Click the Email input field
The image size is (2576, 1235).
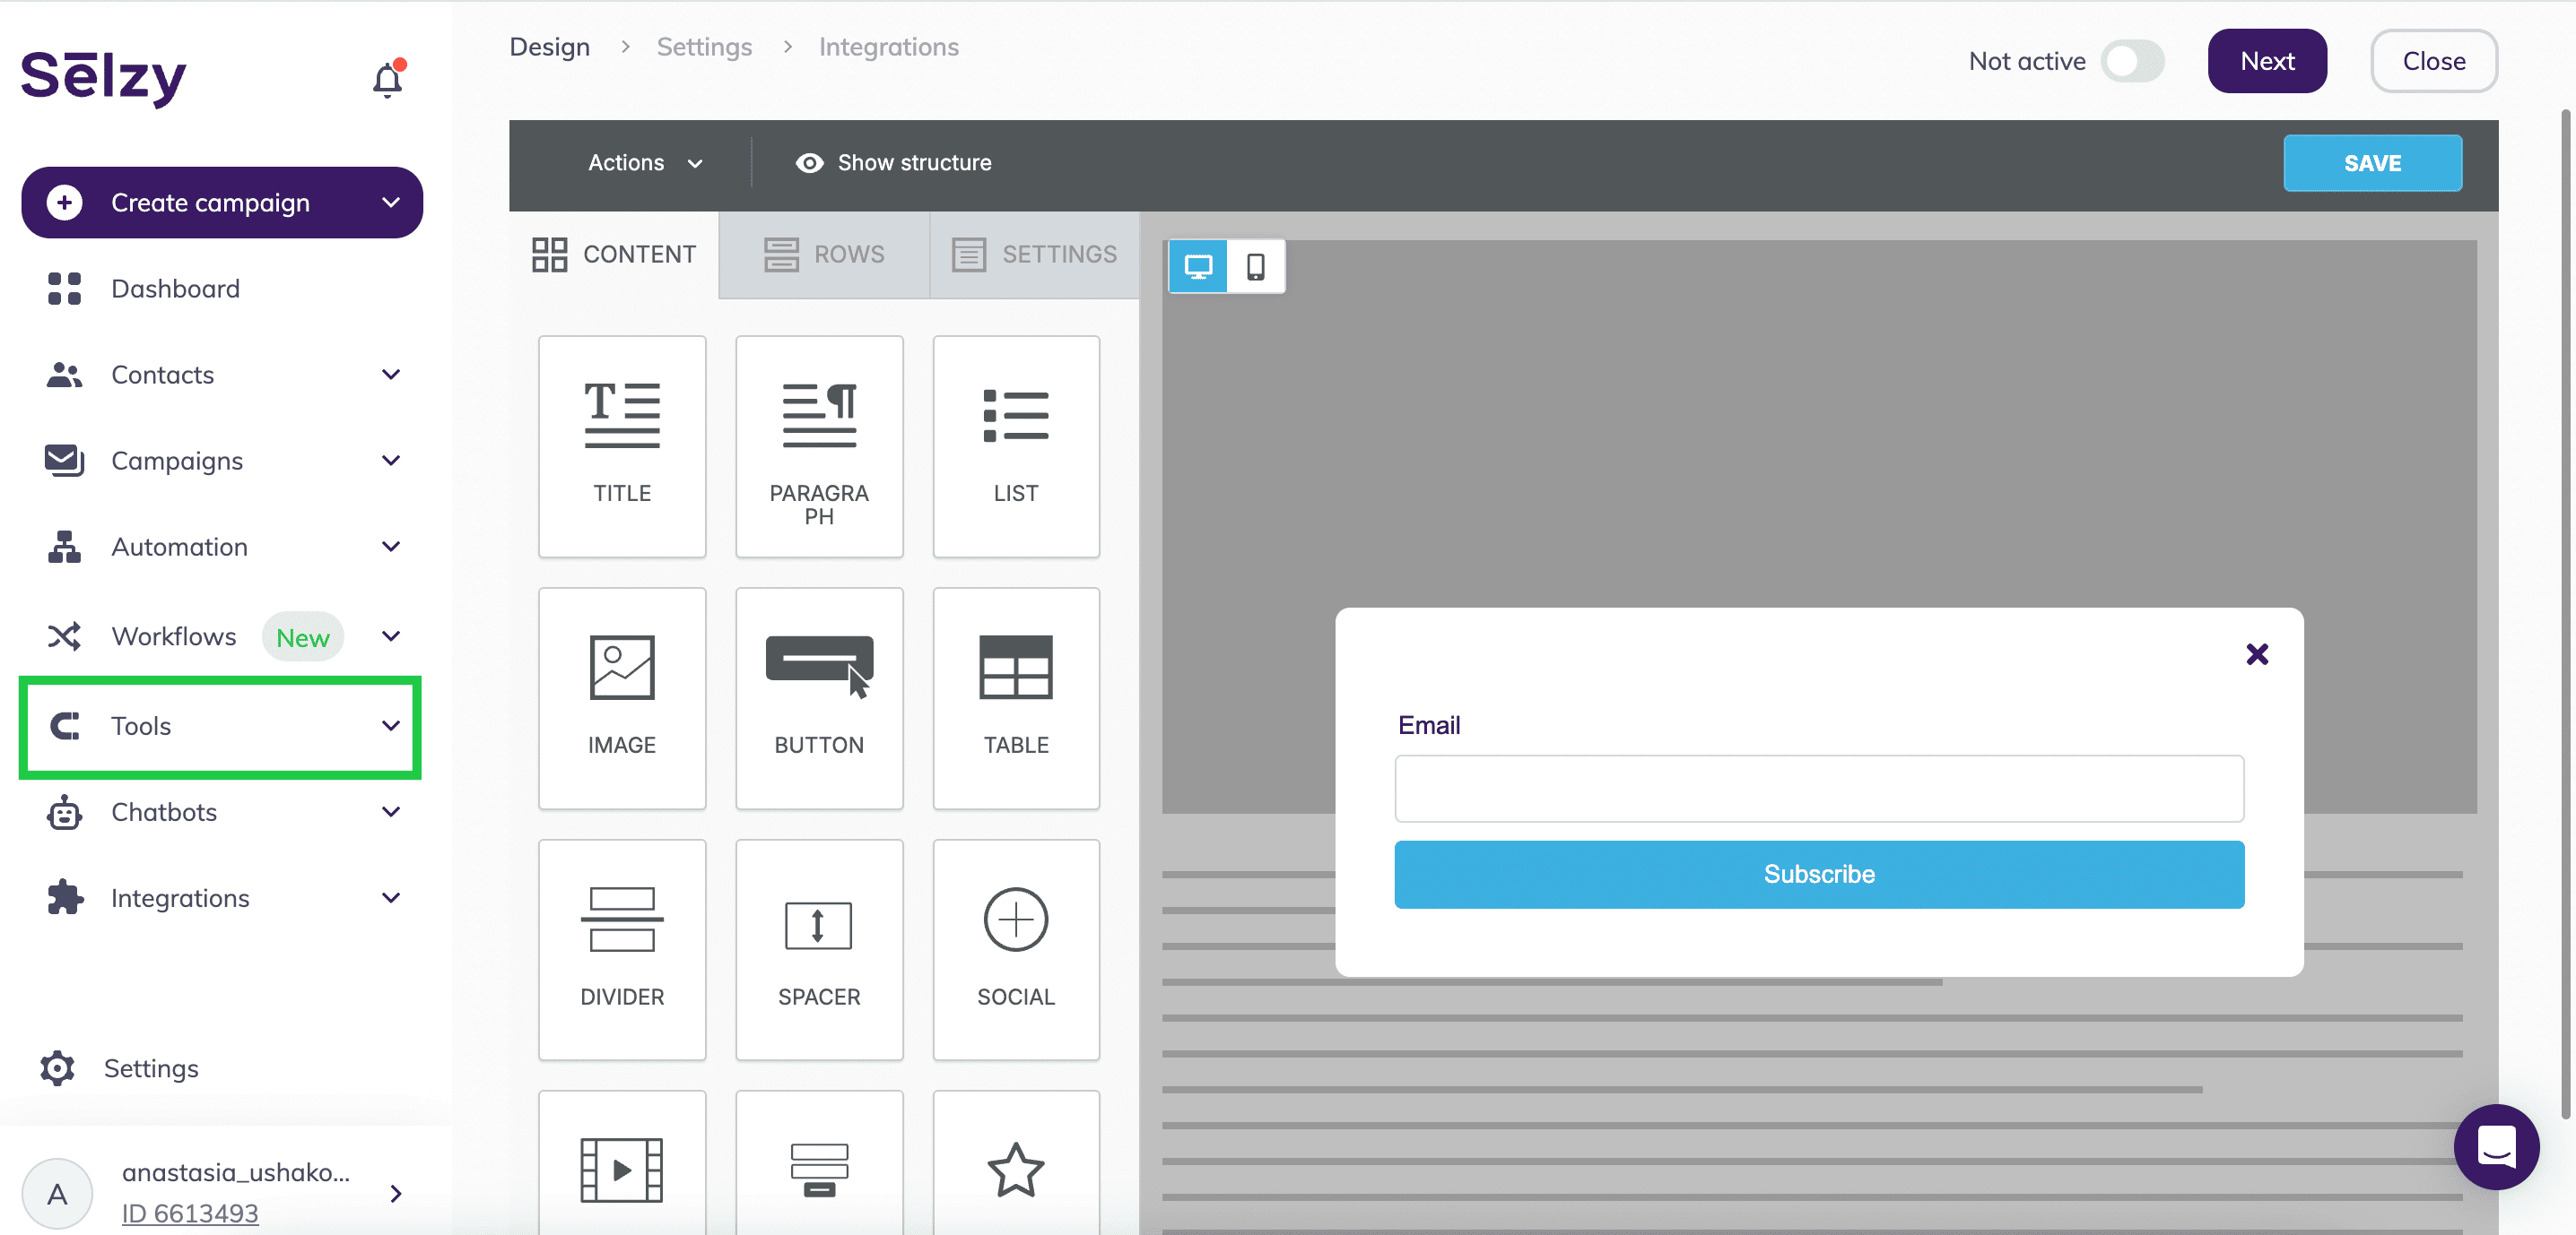coord(1818,789)
